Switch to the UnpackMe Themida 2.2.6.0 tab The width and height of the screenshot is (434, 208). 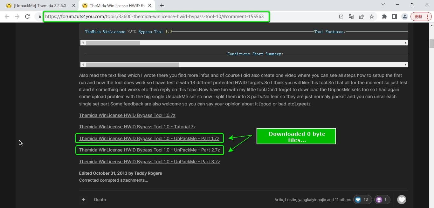[40, 5]
